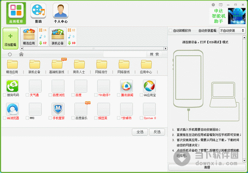Open the QQ浏览器 app icon
The image size is (248, 173).
click(x=13, y=109)
